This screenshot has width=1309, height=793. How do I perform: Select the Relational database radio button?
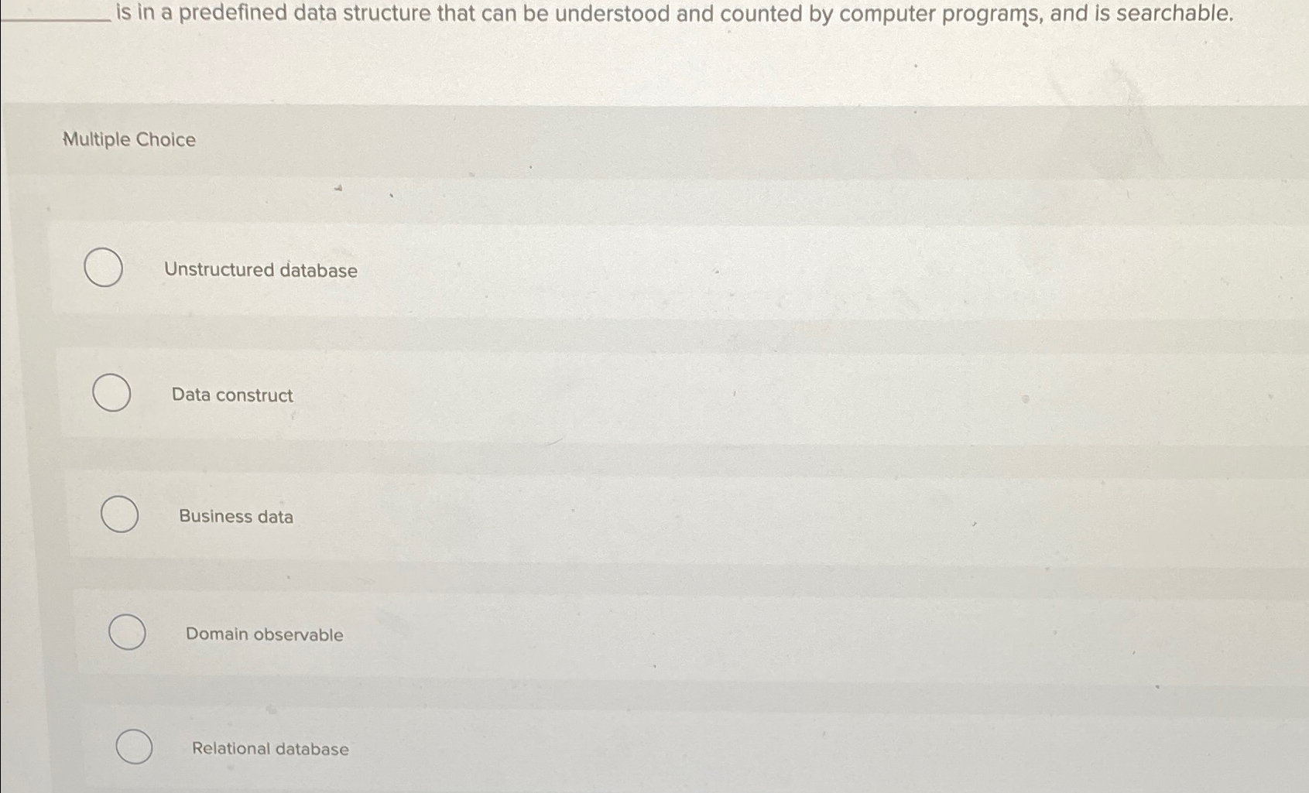tap(133, 747)
